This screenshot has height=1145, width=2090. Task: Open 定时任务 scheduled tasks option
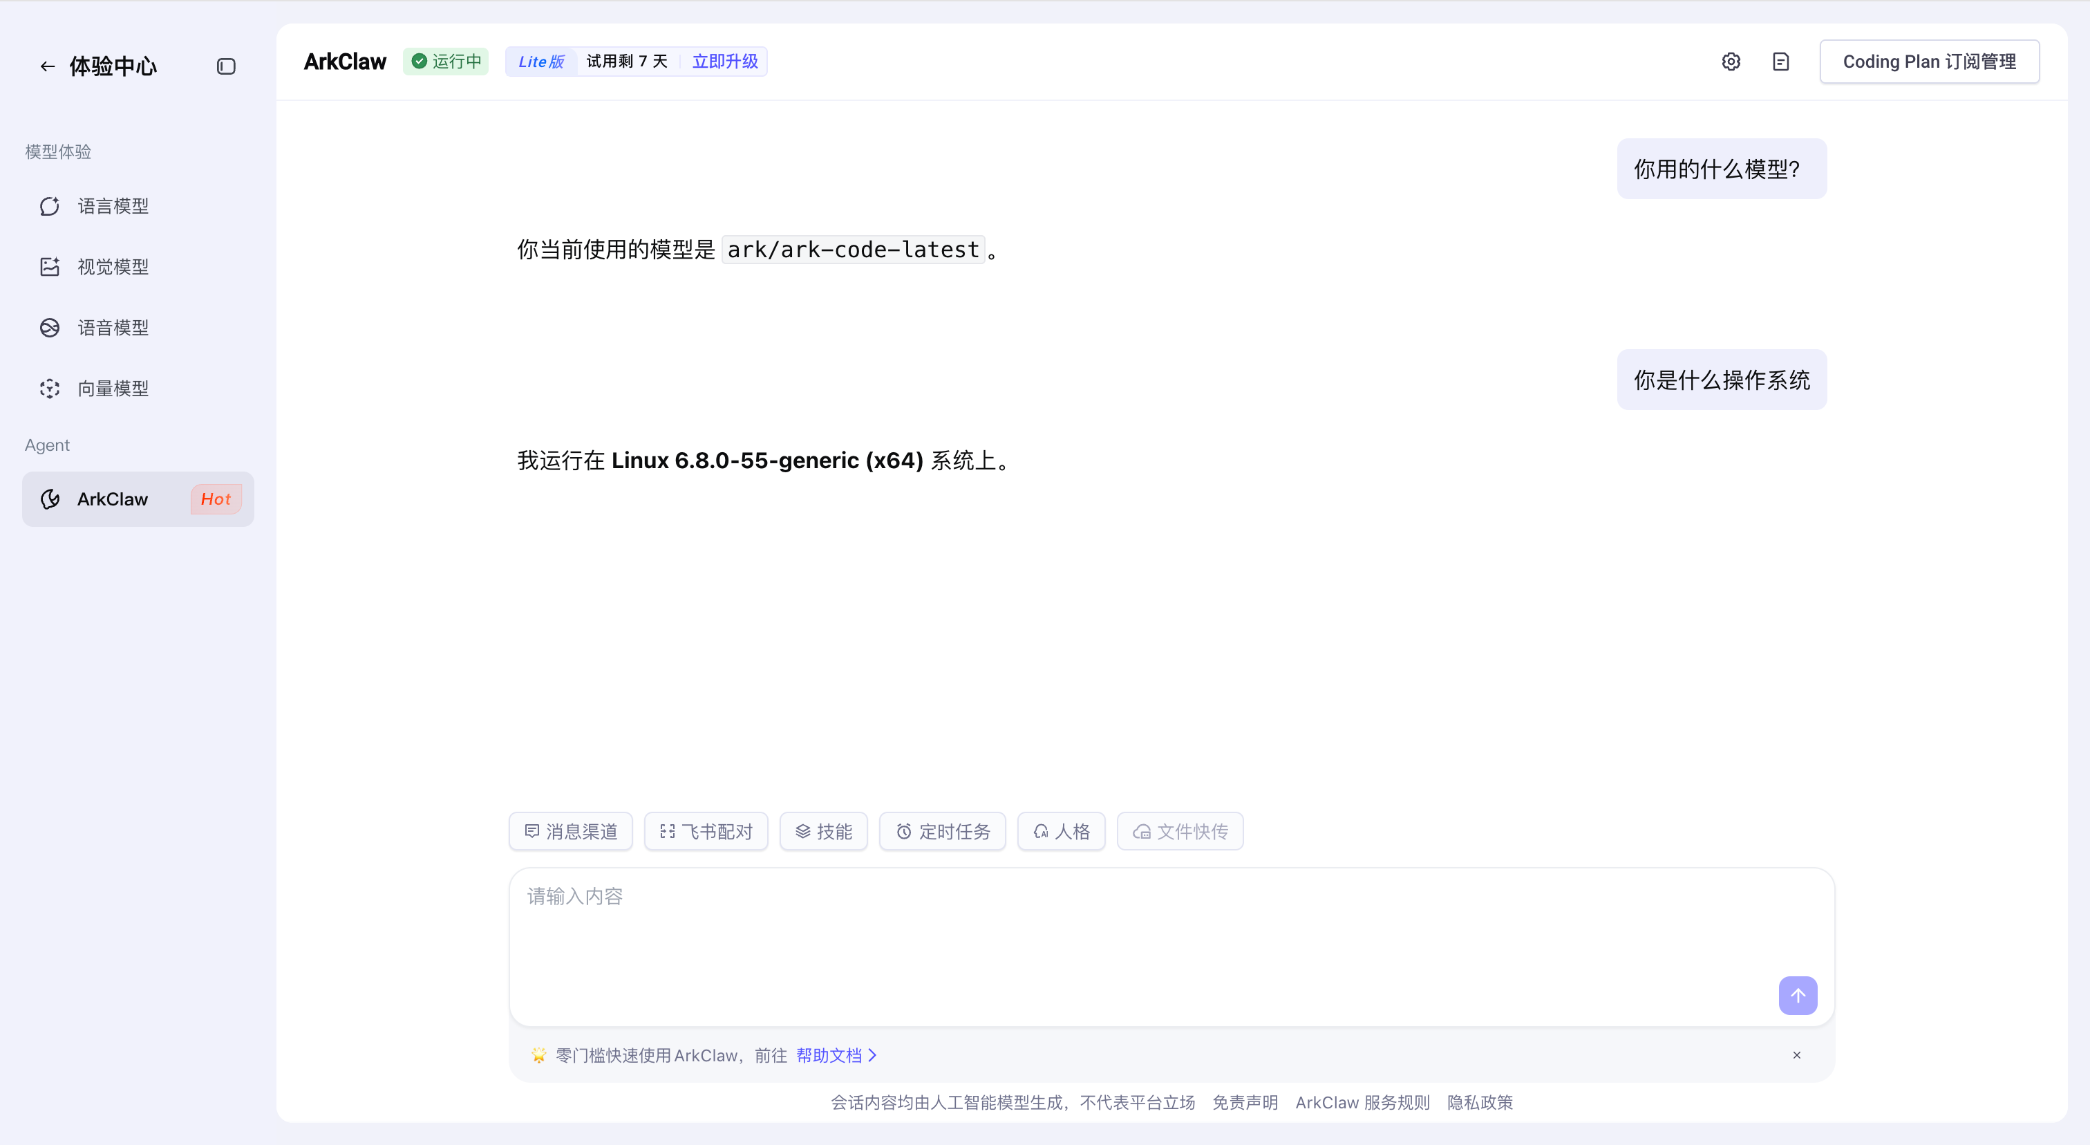[x=943, y=831]
